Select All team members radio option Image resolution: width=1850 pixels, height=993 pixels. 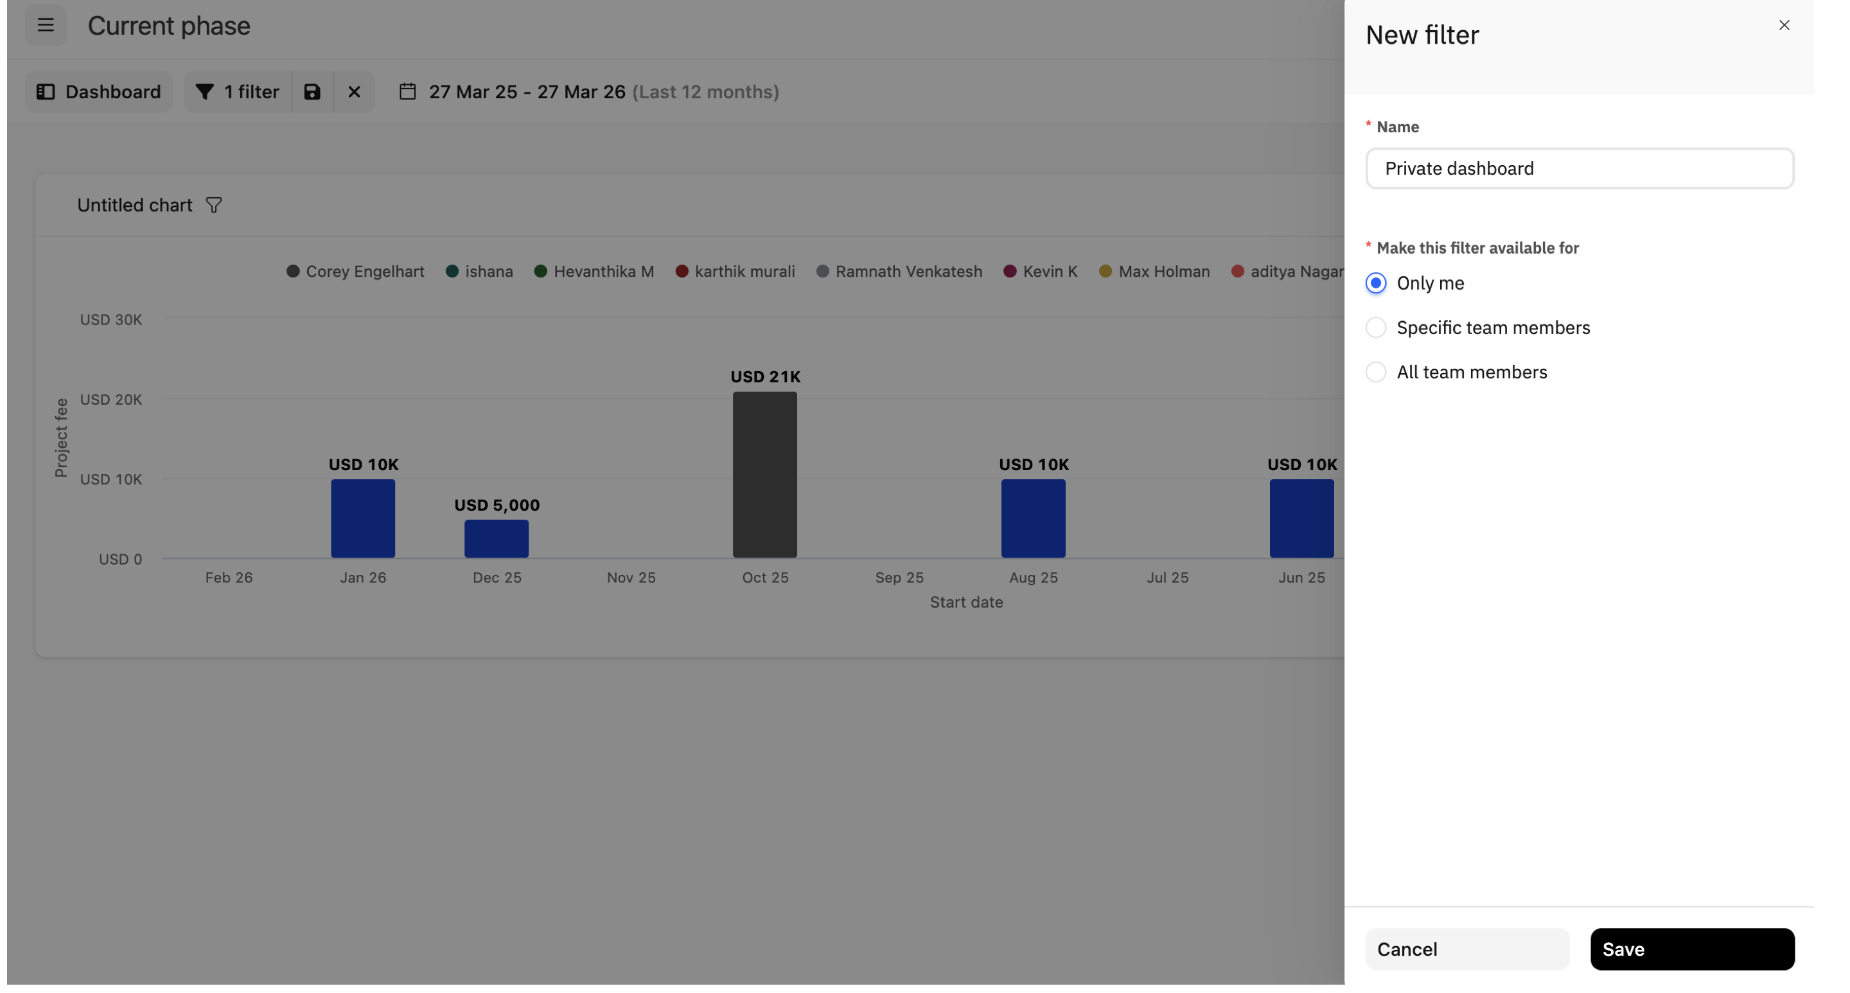click(1375, 373)
